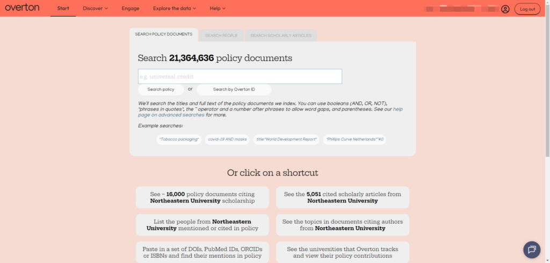Screen dimensions: 550x263
Task: Open the user account profile icon
Action: (505, 9)
